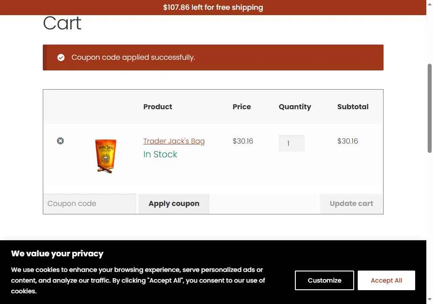Image resolution: width=433 pixels, height=304 pixels.
Task: Click the free shipping banner
Action: point(213,8)
